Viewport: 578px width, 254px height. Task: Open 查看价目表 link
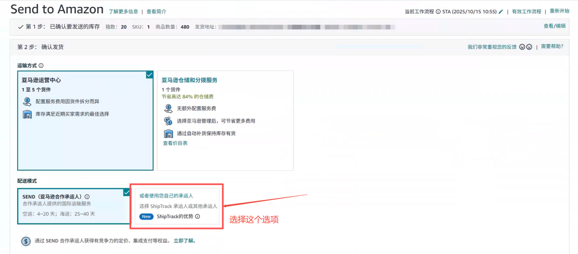click(x=175, y=143)
